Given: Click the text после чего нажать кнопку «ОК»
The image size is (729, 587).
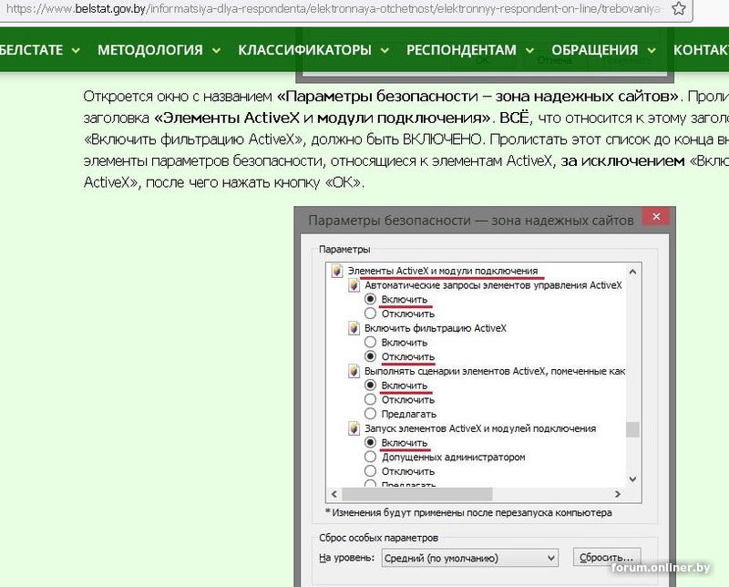Looking at the screenshot, I should click(255, 182).
